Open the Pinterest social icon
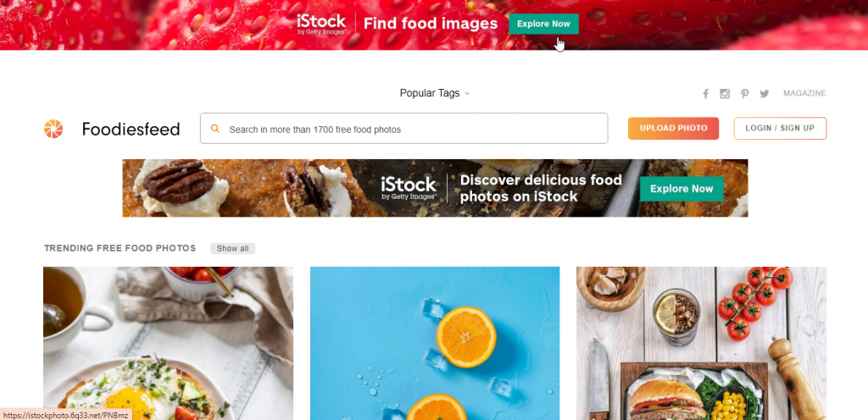 point(744,94)
